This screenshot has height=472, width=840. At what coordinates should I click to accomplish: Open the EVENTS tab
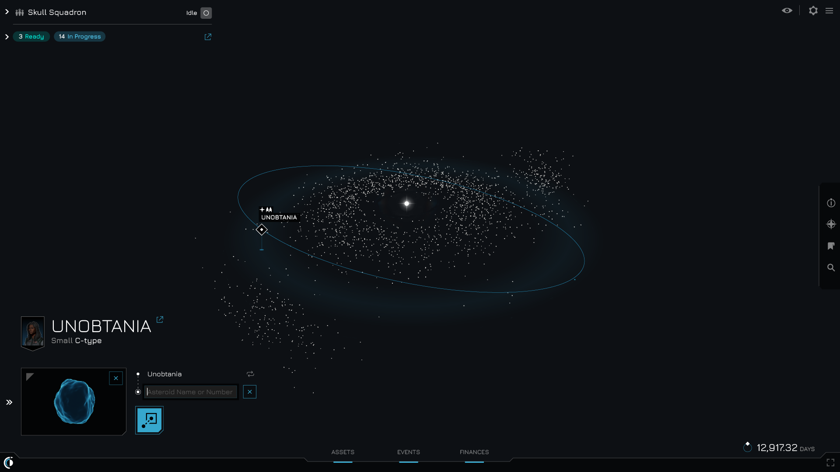coord(409,452)
